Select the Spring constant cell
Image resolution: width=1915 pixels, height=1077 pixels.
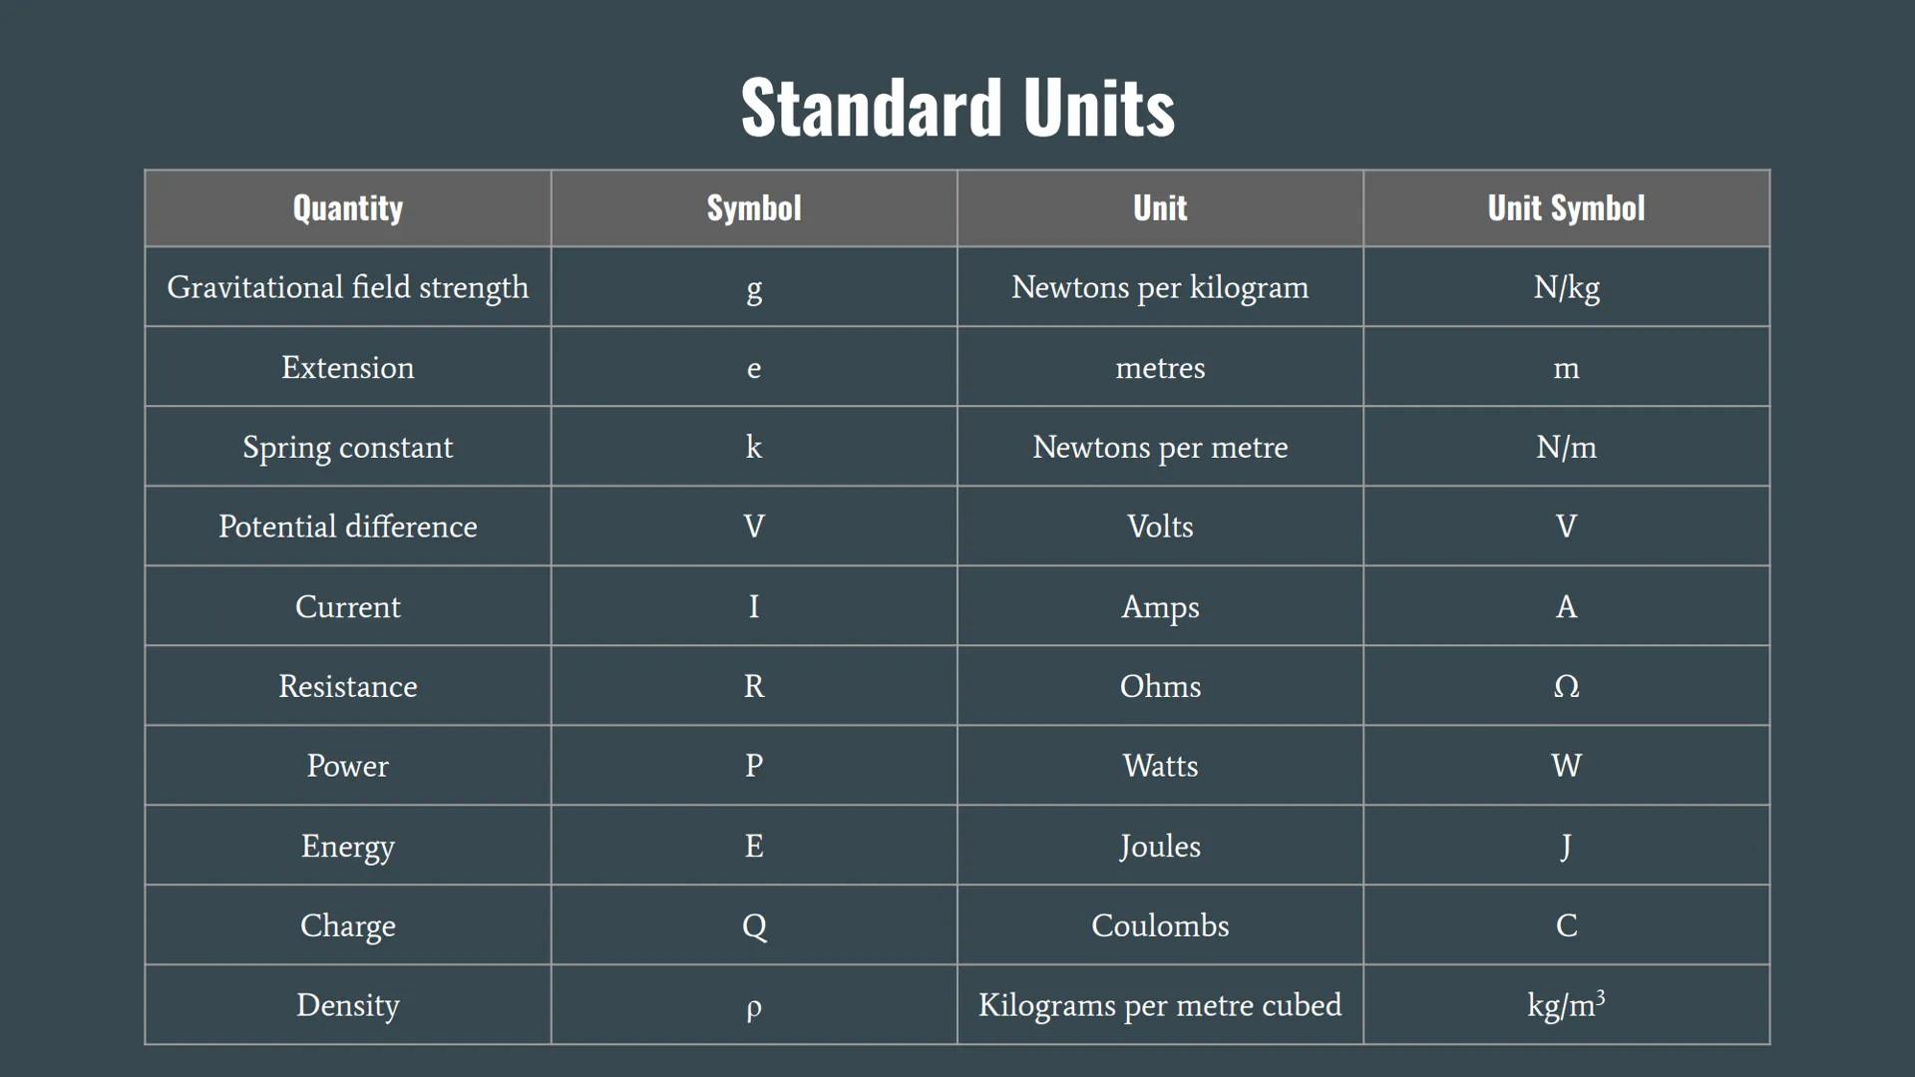[347, 447]
